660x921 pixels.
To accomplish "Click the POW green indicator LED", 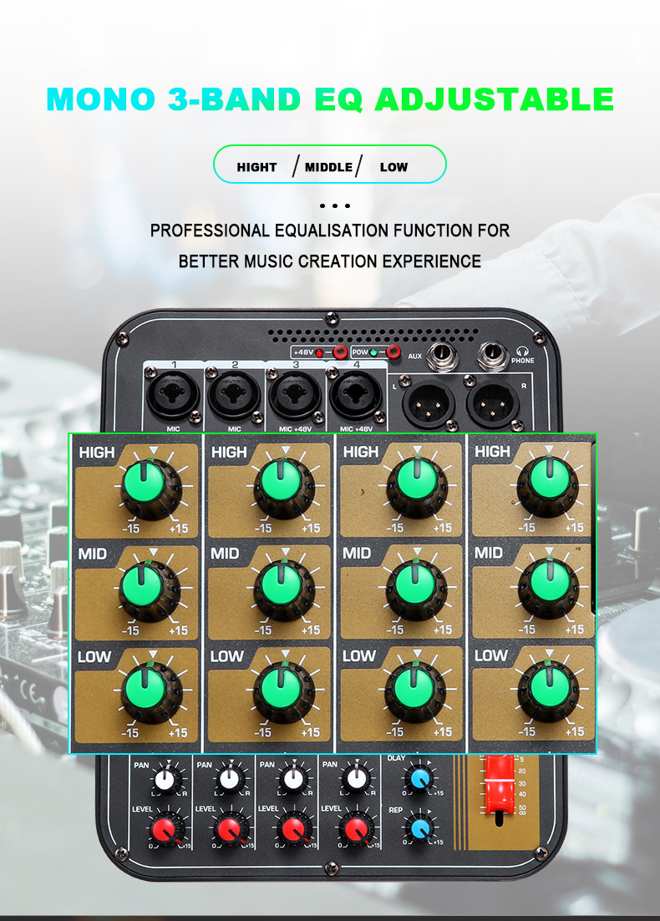I will tap(373, 353).
